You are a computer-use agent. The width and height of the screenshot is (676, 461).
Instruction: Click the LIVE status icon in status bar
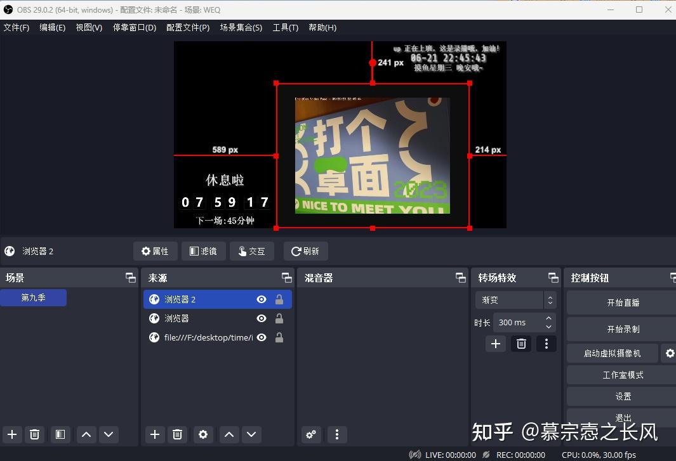coord(415,455)
